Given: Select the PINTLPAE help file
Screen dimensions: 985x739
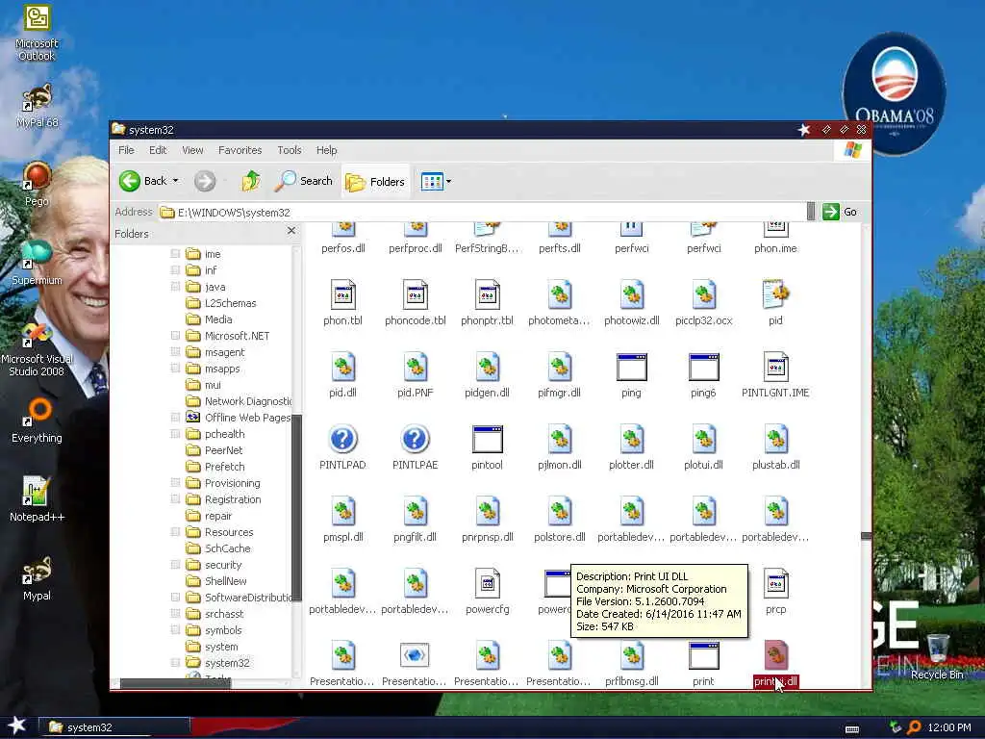Looking at the screenshot, I should pyautogui.click(x=416, y=447).
